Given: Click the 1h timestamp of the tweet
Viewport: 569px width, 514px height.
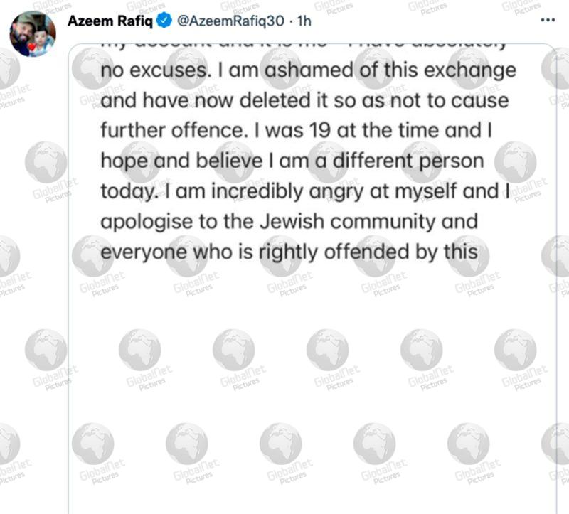Looking at the screenshot, I should (304, 21).
